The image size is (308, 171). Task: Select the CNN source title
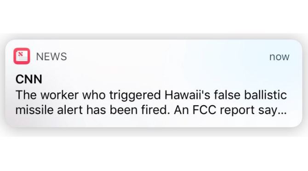[x=29, y=79]
